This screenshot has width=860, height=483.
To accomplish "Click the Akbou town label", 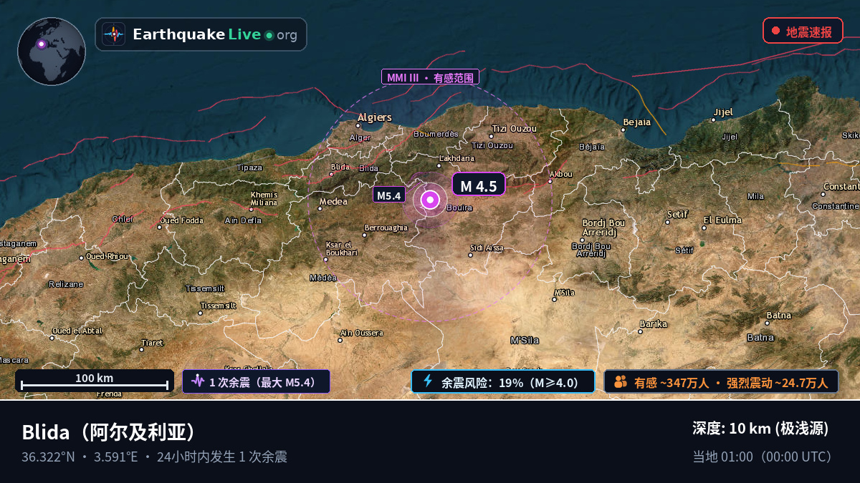I will pos(560,174).
